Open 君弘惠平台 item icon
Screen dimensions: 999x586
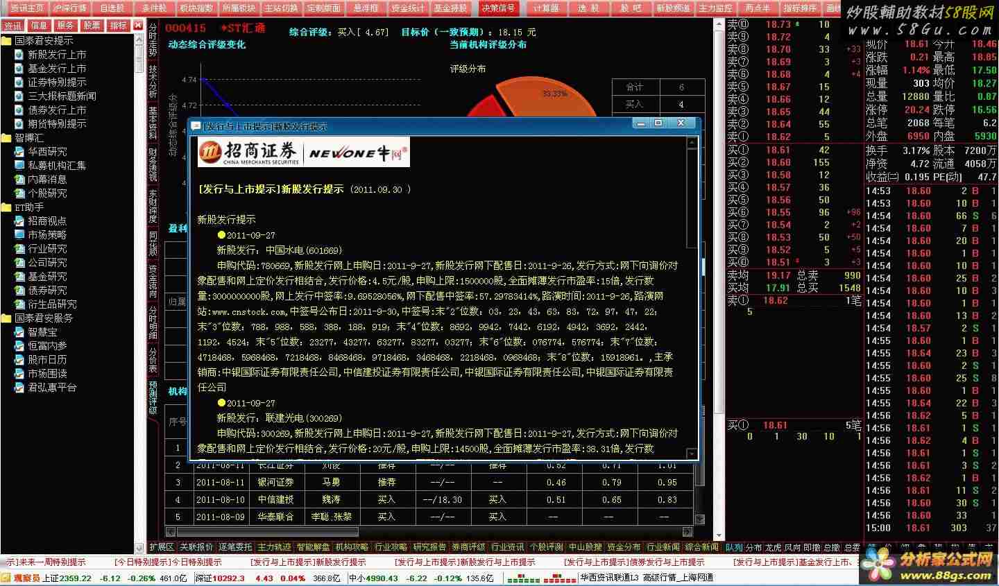[19, 388]
